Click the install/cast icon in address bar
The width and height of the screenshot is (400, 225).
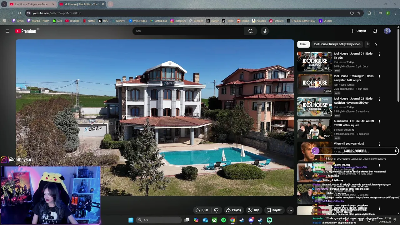coord(352,13)
